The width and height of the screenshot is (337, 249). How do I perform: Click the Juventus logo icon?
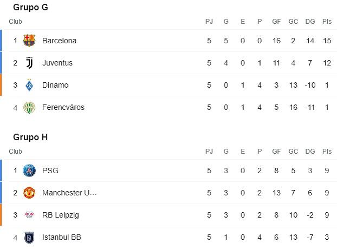pos(29,63)
